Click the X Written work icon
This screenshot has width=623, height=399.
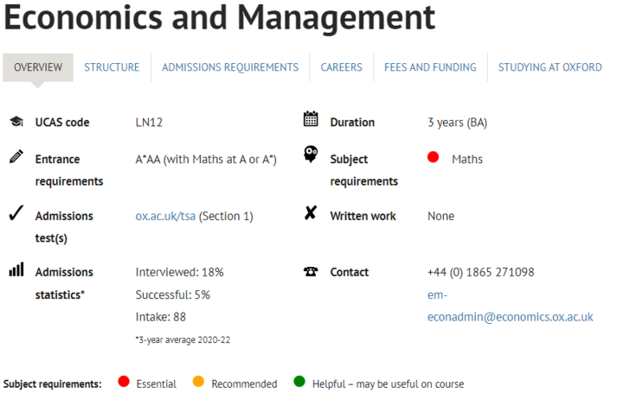click(311, 213)
